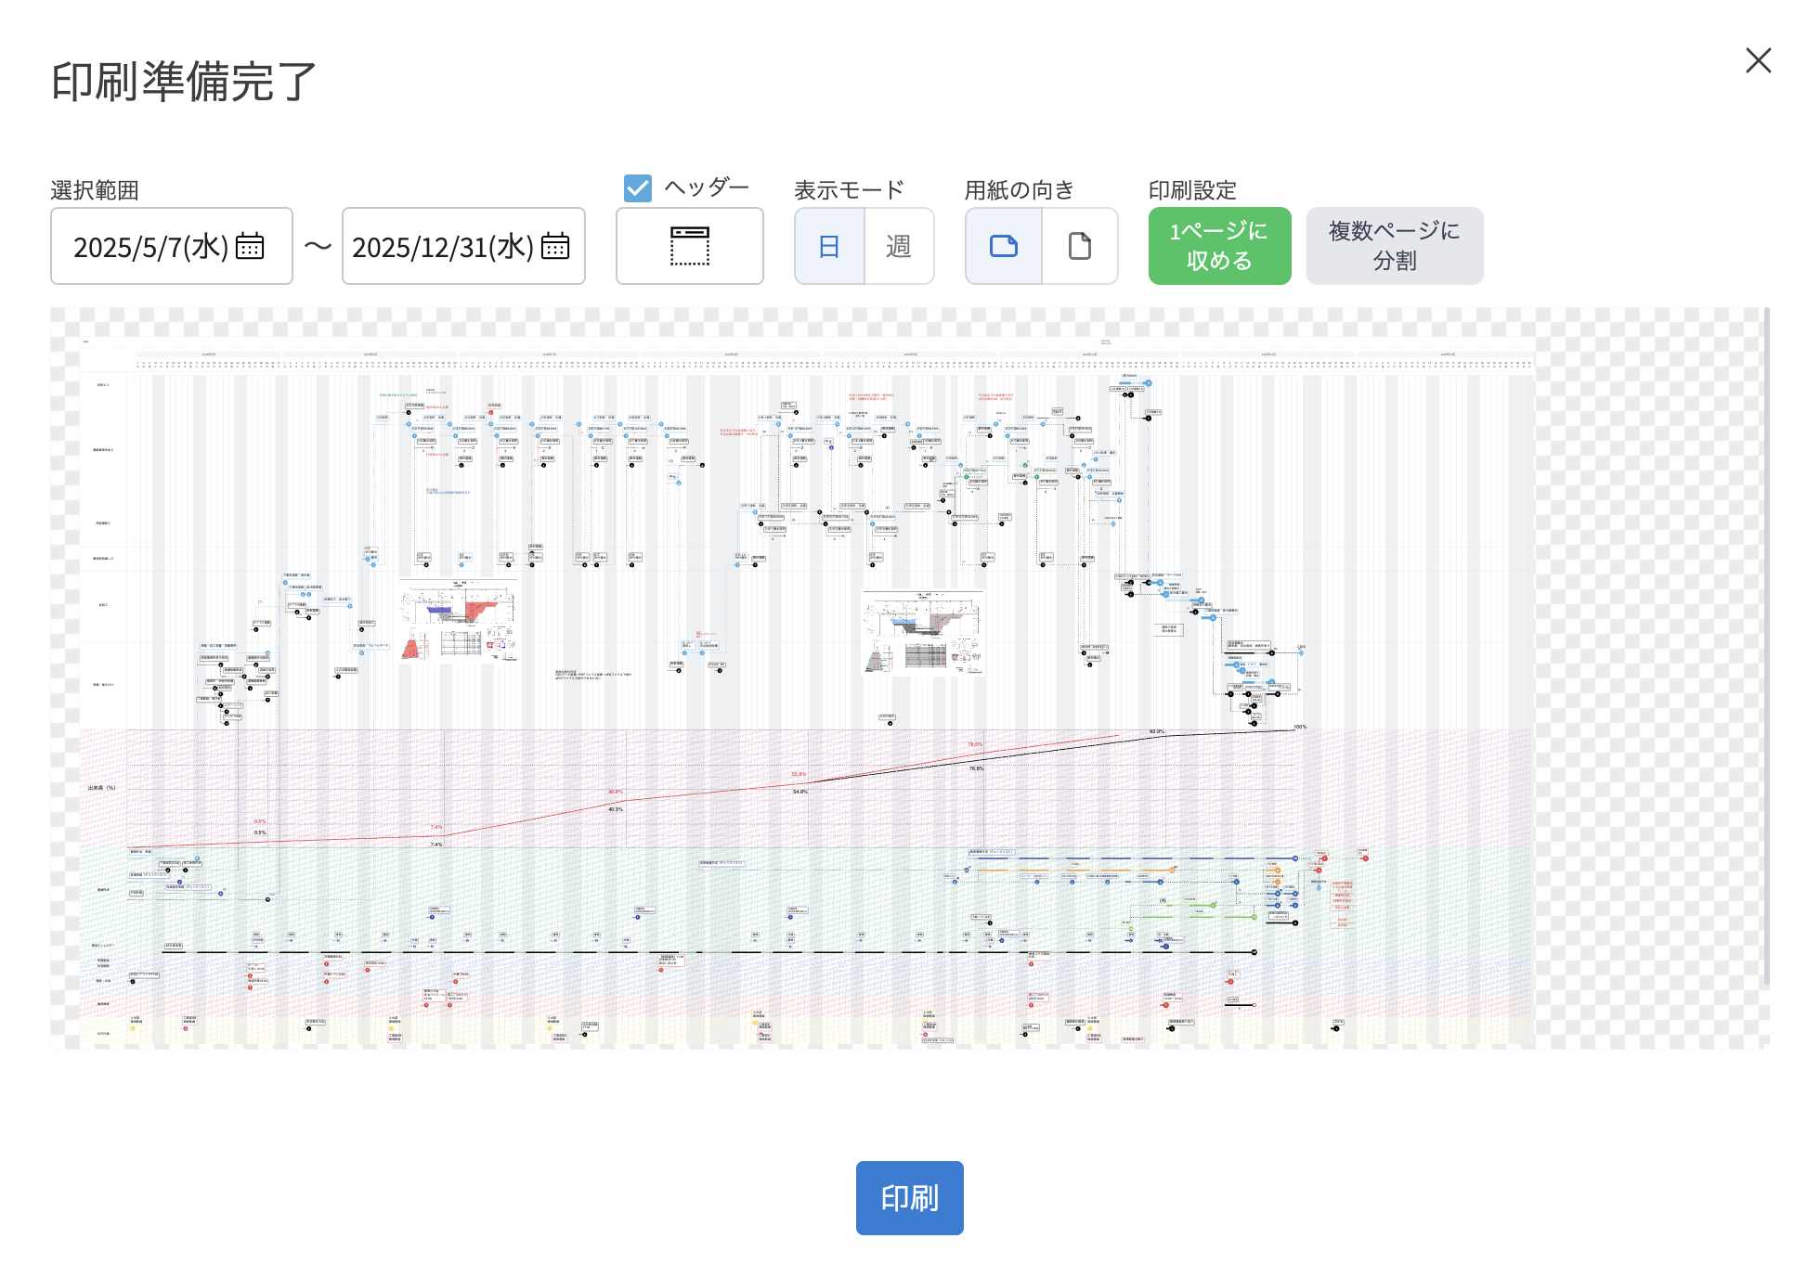Click the start date field 2025/5/7

[150, 247]
